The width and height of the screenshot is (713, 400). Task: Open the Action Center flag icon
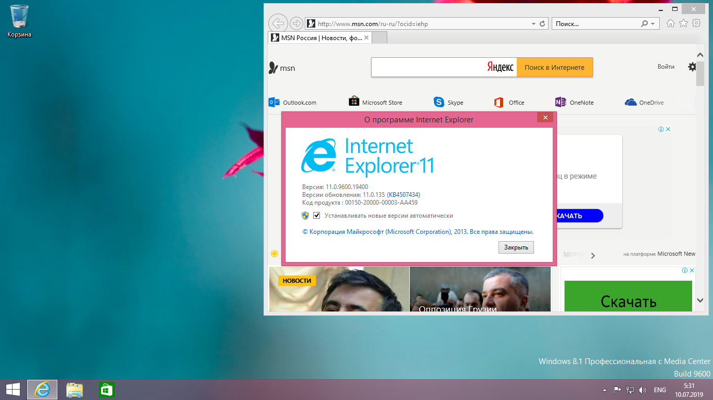[x=617, y=390]
